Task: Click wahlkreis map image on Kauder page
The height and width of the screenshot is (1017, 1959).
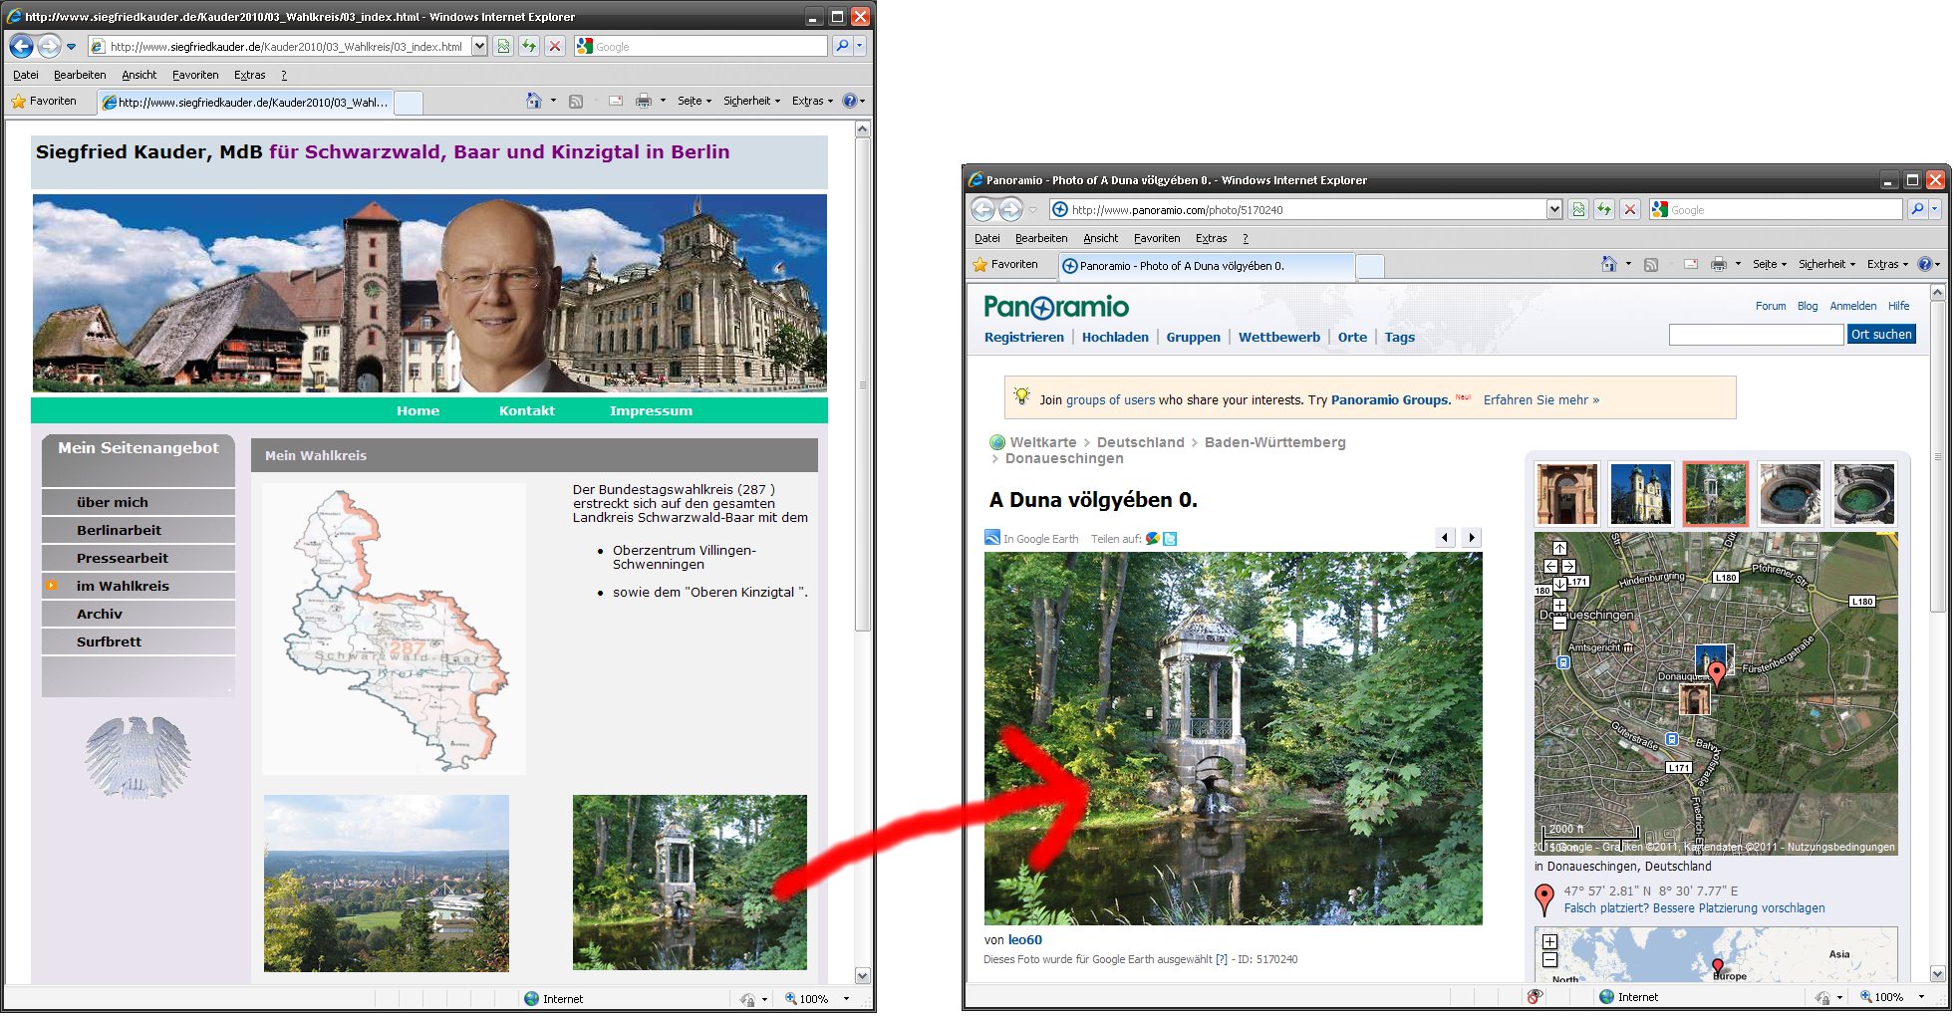Action: (394, 629)
